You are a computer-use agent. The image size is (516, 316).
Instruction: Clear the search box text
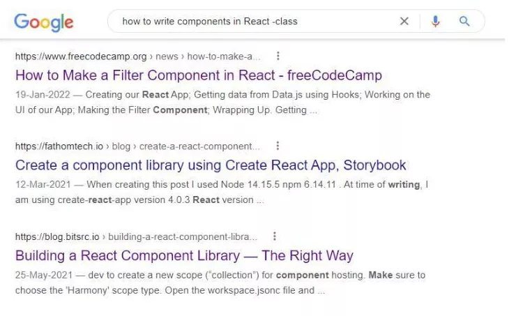pos(404,22)
